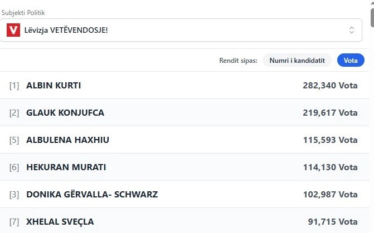This screenshot has width=374, height=233.
Task: Click the red VETËVENDOSJE party logo icon
Action: 13,30
